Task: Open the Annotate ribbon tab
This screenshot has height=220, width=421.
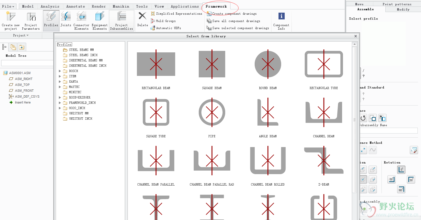Action: click(x=75, y=6)
